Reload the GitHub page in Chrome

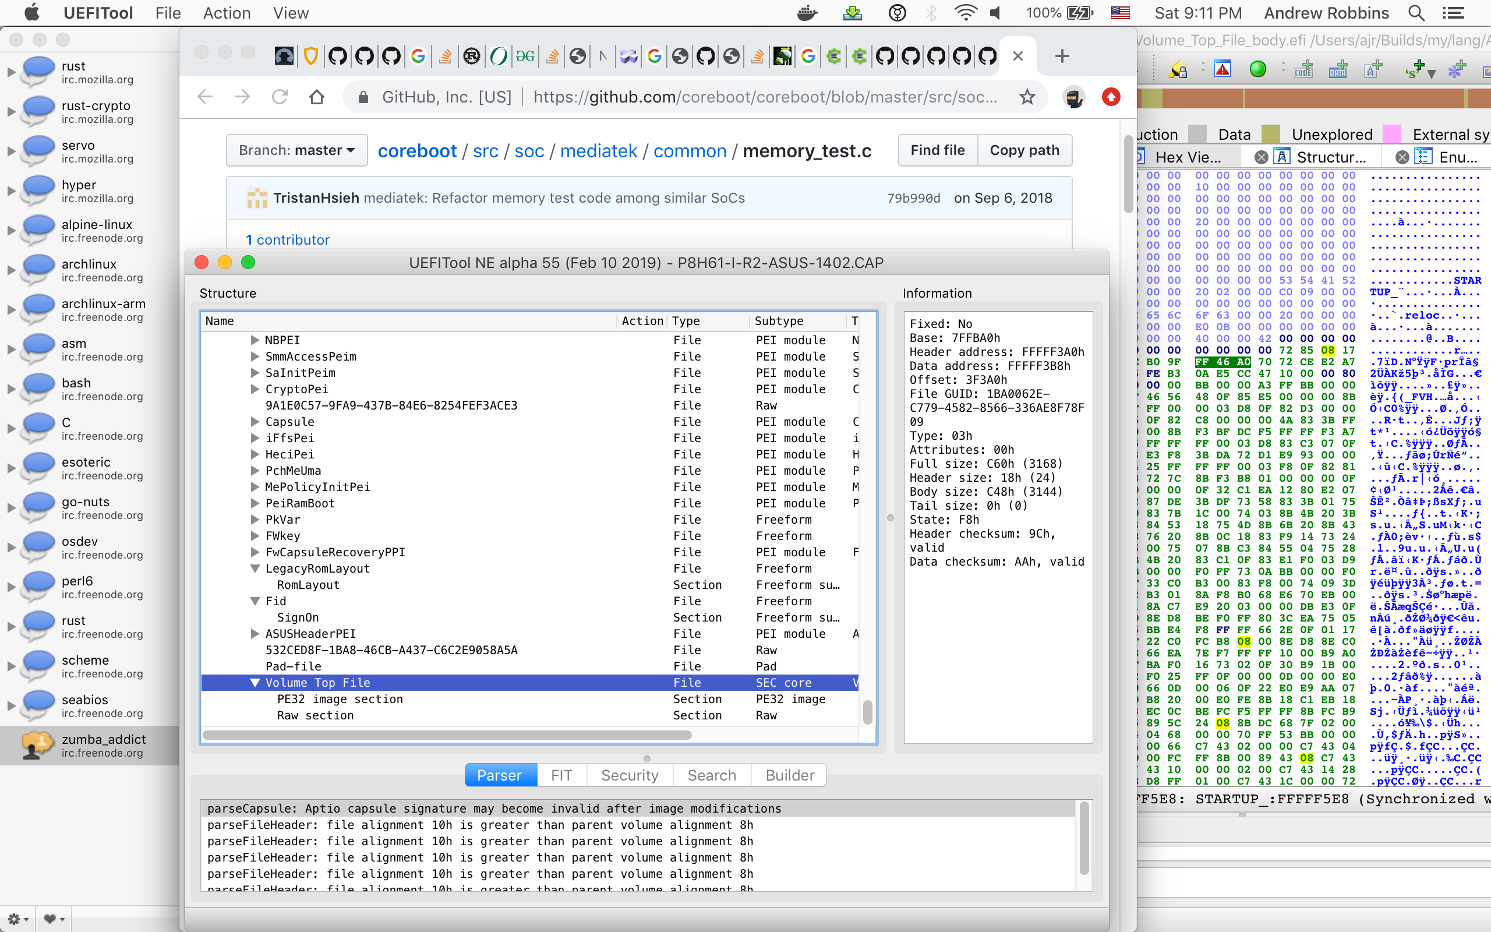(280, 97)
